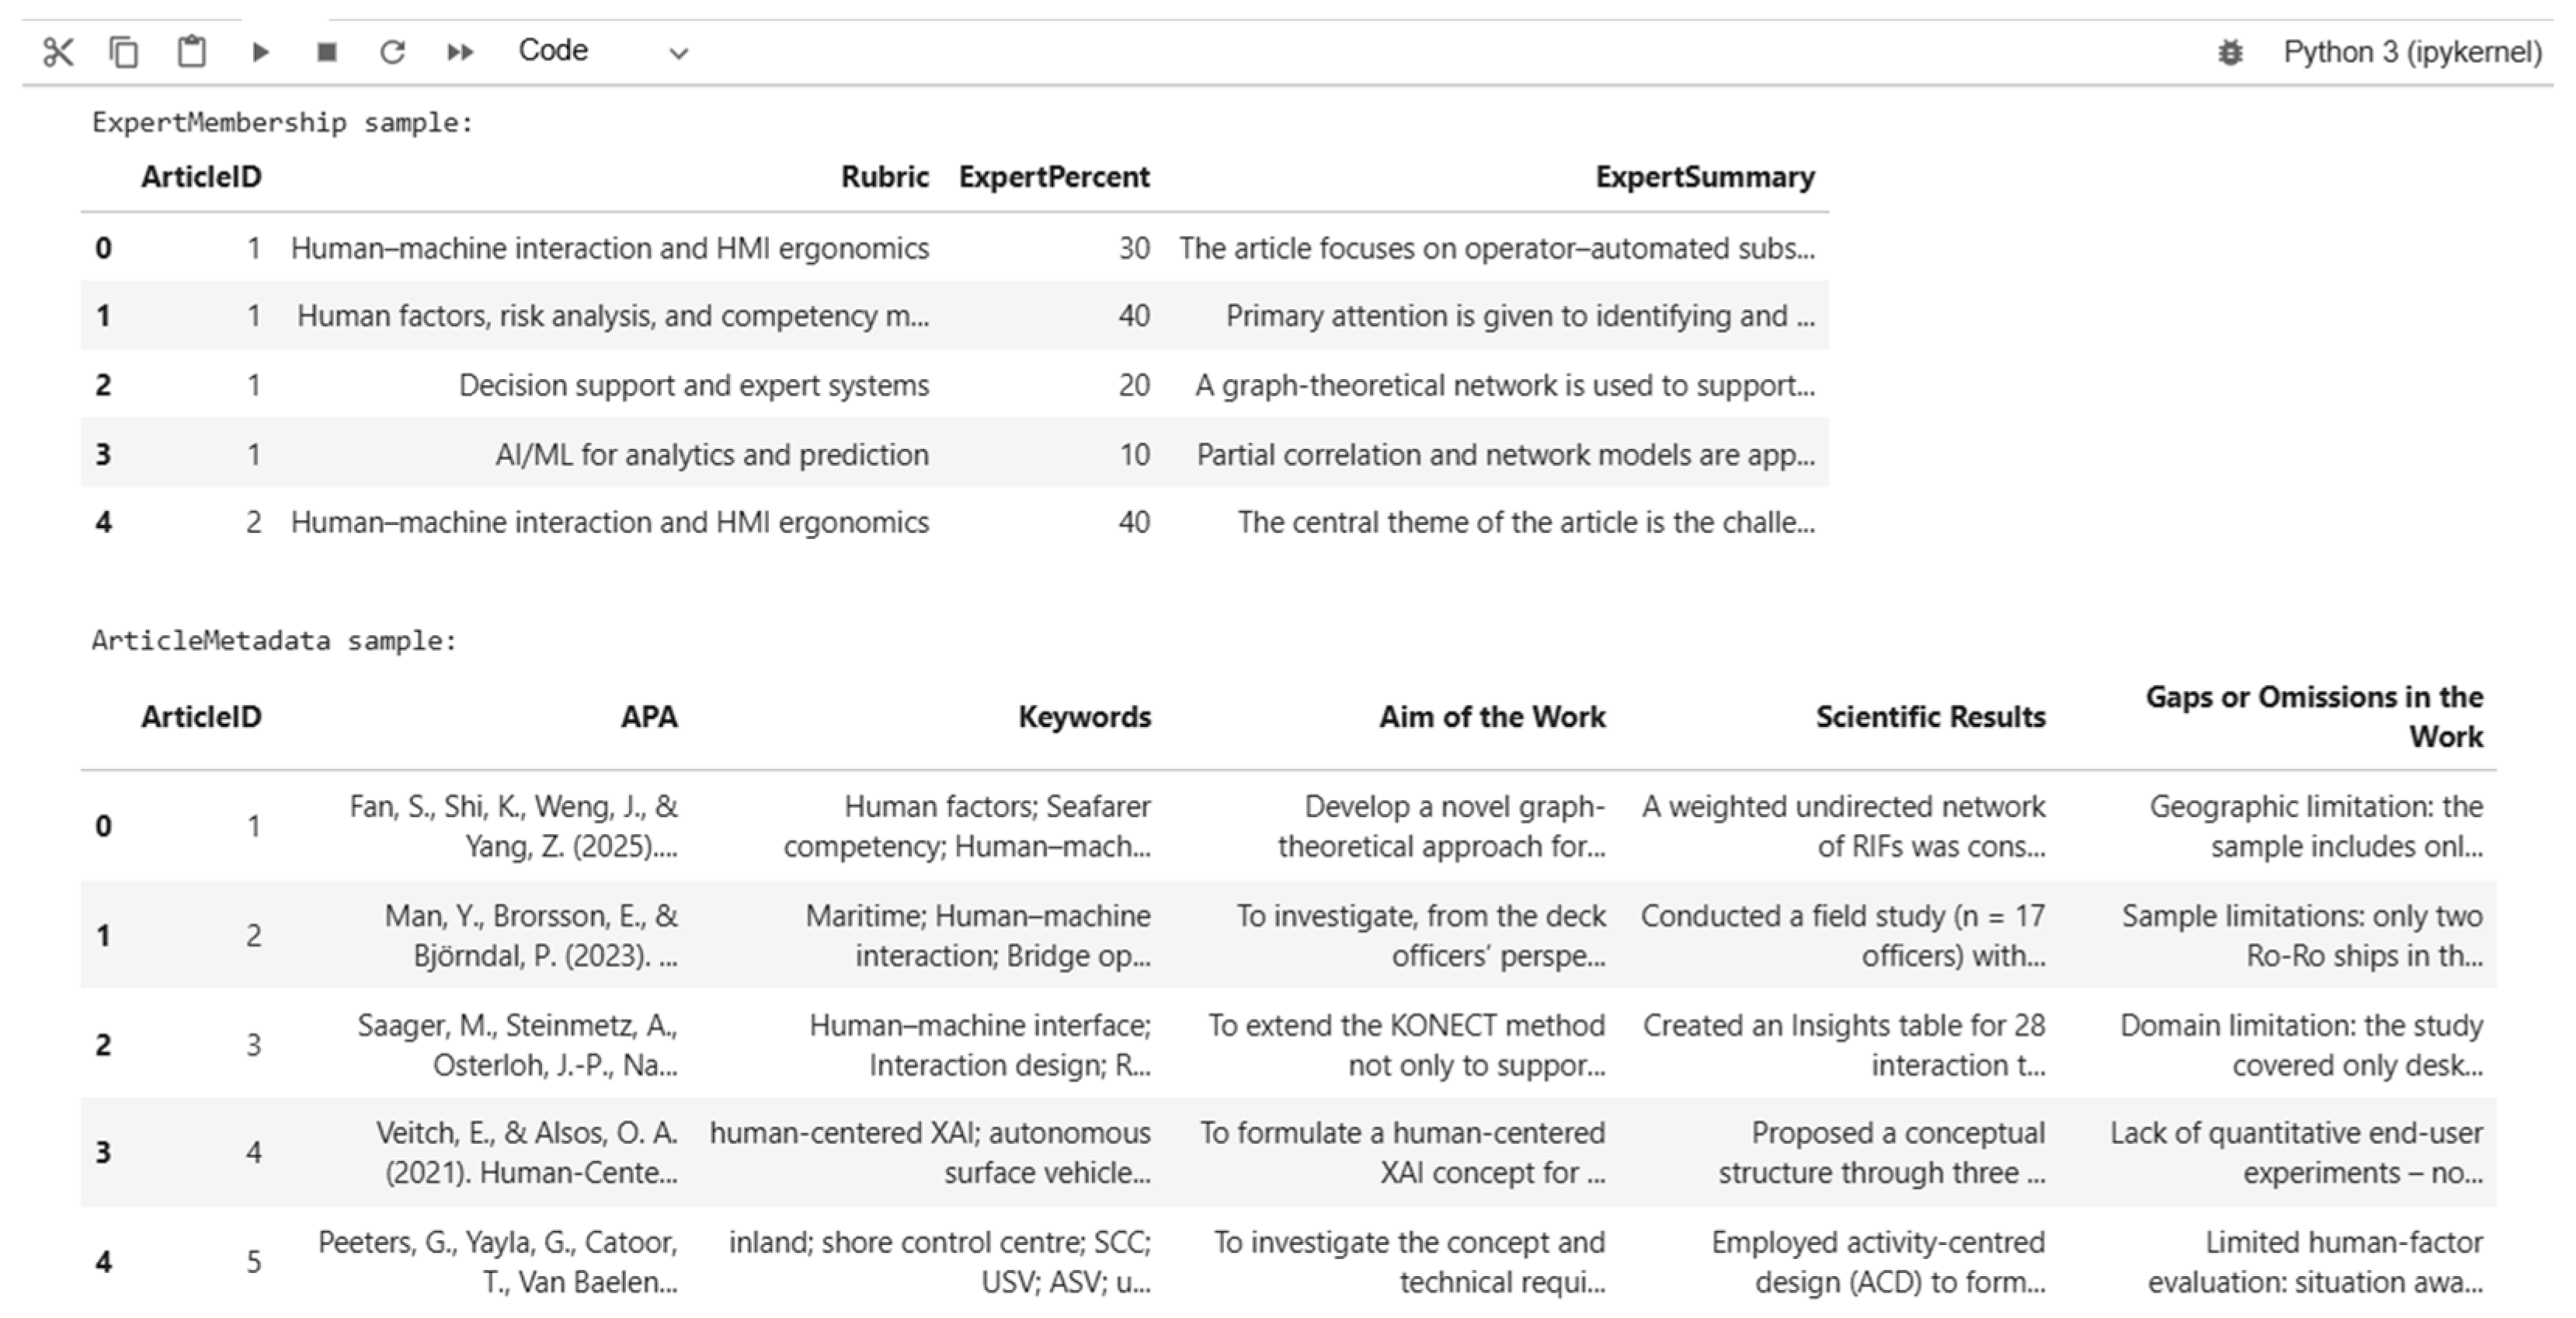The image size is (2576, 1318).
Task: Click the Veitch, E., & Alsos citation cell
Action: point(528,1152)
